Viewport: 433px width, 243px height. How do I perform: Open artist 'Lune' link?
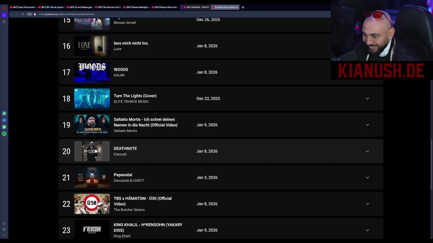pos(117,49)
